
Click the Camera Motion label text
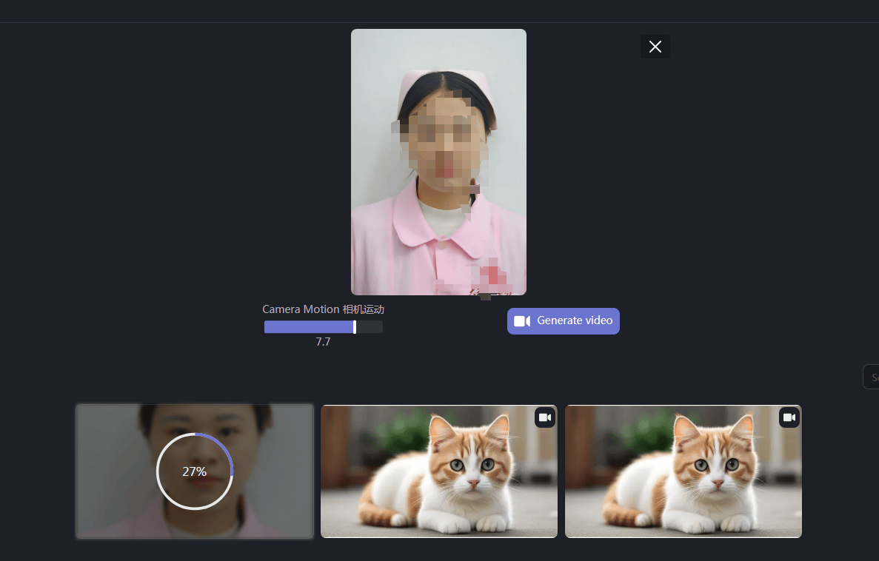301,309
